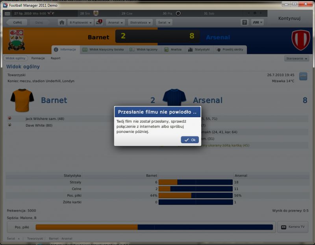Viewport: 315px width, 245px height.
Task: Select the Widok ogólny sub-view
Action: pos(15,58)
